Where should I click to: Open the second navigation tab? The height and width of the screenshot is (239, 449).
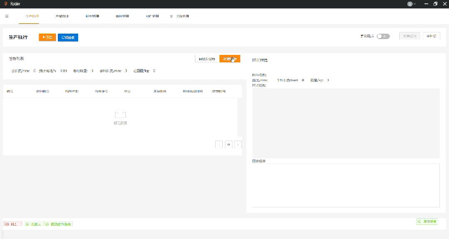click(62, 16)
